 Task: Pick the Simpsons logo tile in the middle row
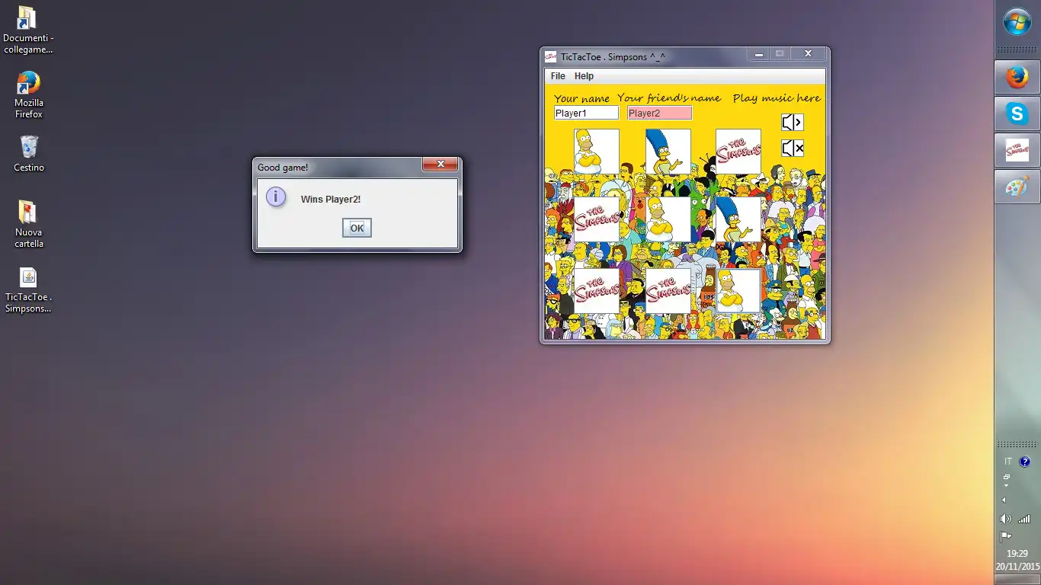pyautogui.click(x=597, y=220)
